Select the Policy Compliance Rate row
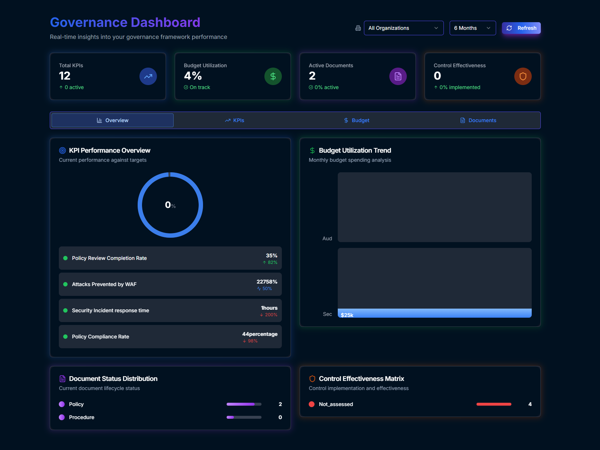 click(x=170, y=337)
